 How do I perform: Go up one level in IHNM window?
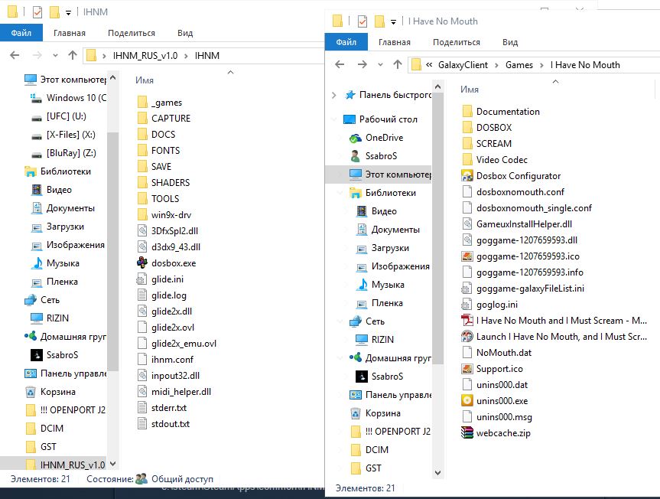coord(73,55)
